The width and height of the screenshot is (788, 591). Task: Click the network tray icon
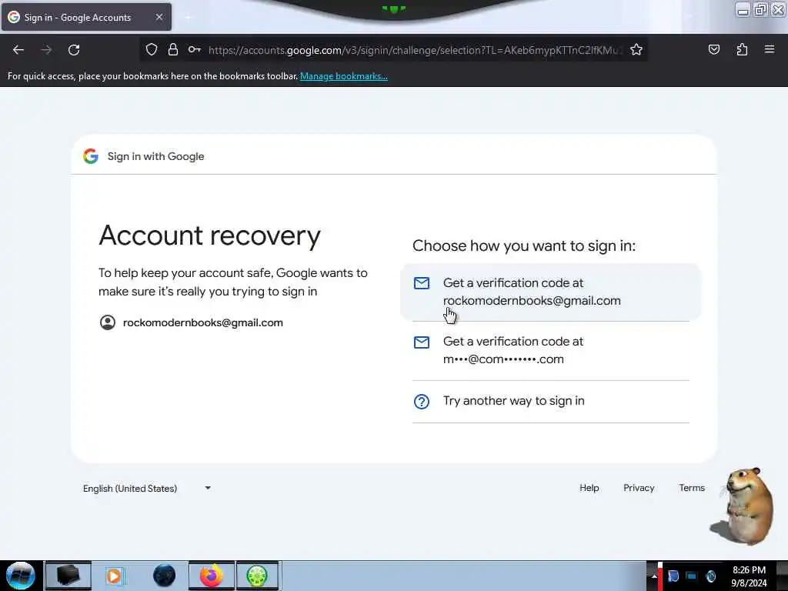point(692,576)
